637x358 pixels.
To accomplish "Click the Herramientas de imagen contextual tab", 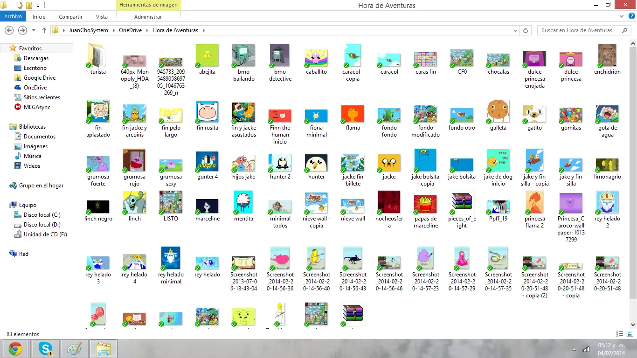I will coord(148,5).
